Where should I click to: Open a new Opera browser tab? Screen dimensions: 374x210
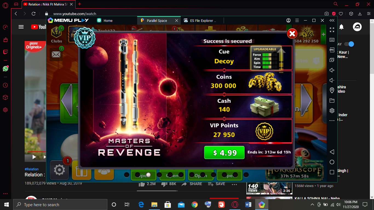(79, 4)
